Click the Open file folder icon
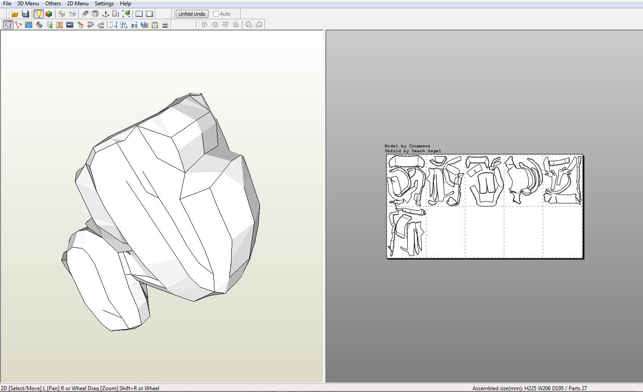Screen dimensions: 643x392 point(15,14)
